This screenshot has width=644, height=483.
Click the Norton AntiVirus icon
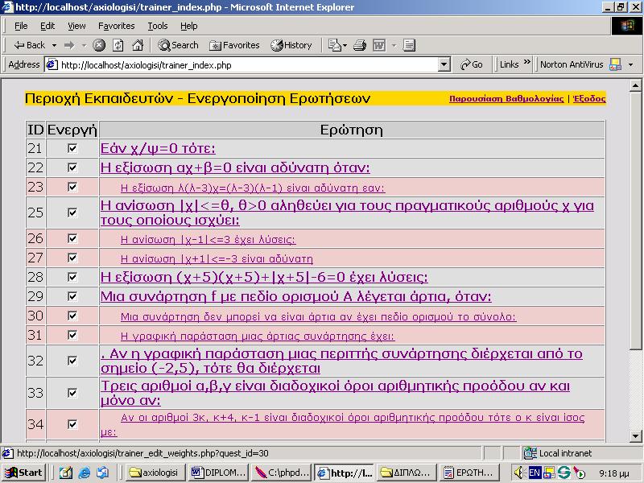point(615,64)
